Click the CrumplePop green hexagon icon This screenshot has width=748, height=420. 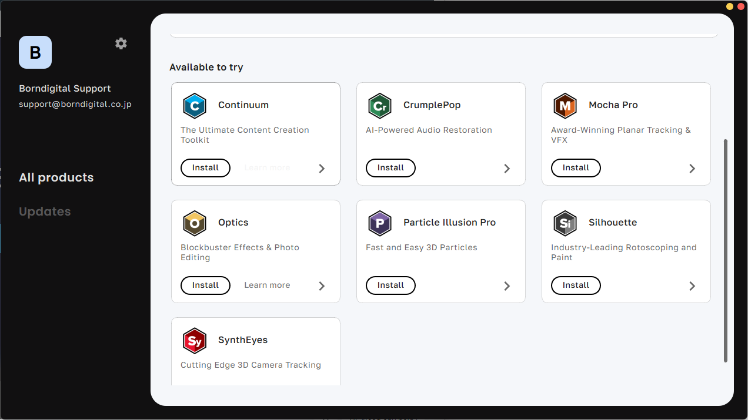tap(380, 106)
